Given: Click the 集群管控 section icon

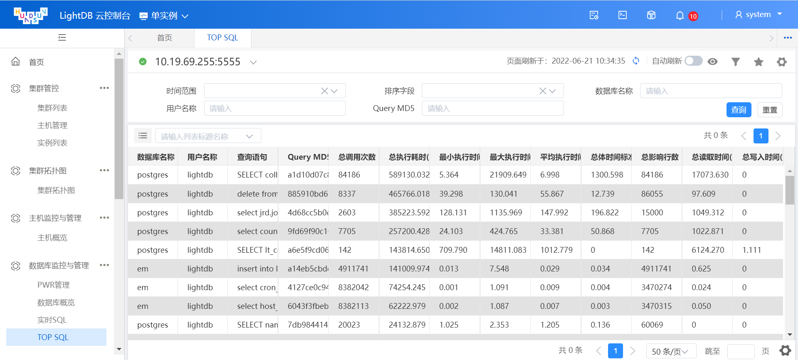Looking at the screenshot, I should tap(15, 88).
